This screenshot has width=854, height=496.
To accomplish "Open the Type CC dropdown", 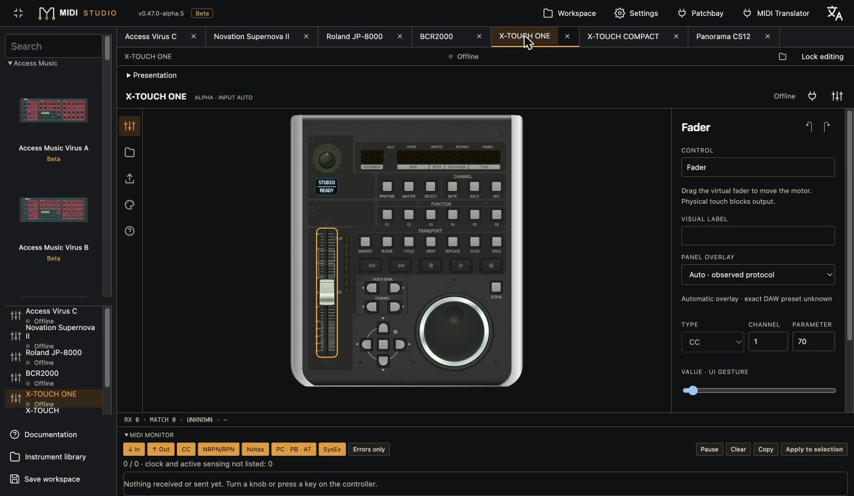I will pos(712,342).
